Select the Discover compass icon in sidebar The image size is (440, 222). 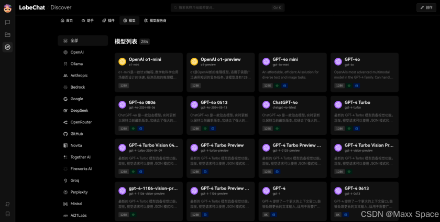7,47
